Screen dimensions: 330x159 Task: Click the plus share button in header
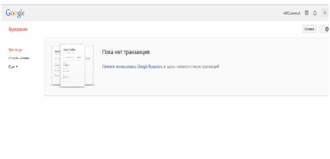(325, 13)
